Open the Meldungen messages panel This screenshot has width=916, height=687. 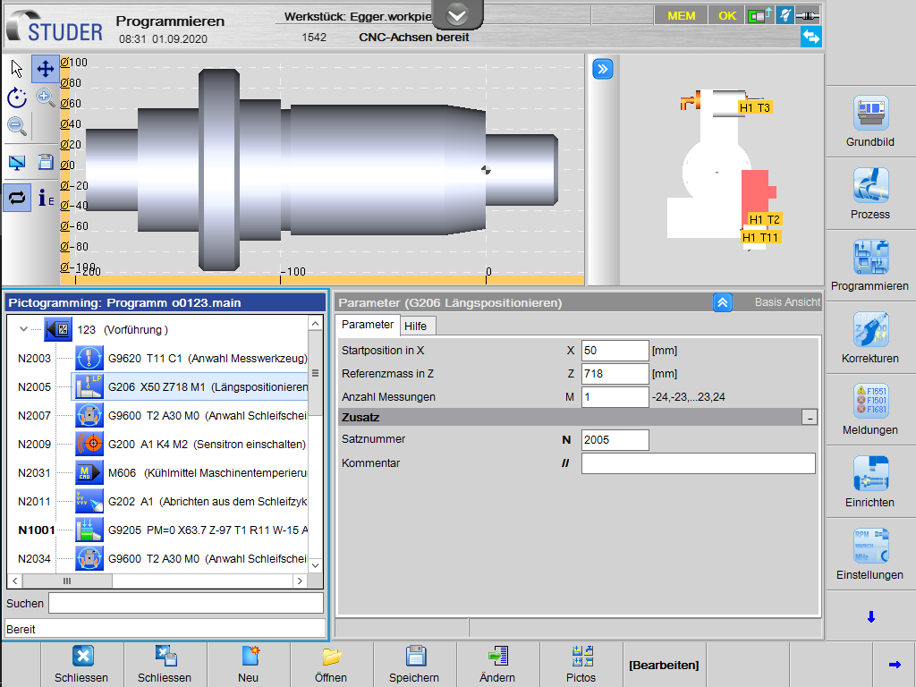point(869,403)
